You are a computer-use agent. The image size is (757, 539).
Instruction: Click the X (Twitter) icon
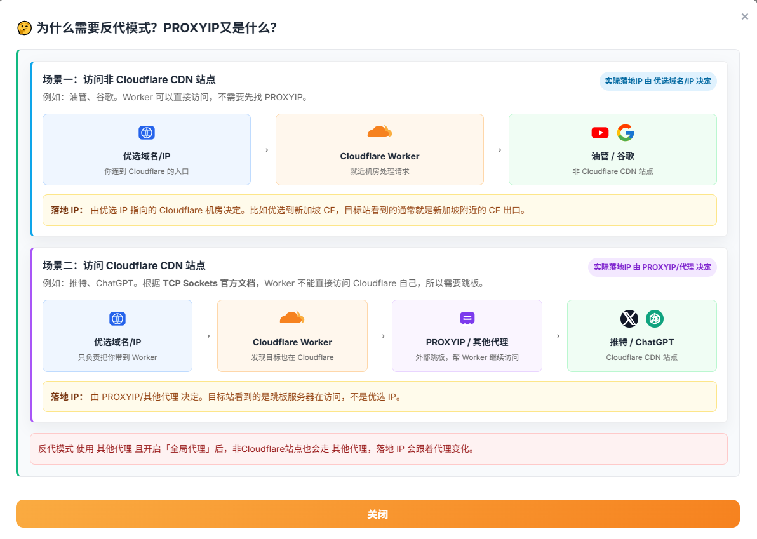pyautogui.click(x=629, y=319)
